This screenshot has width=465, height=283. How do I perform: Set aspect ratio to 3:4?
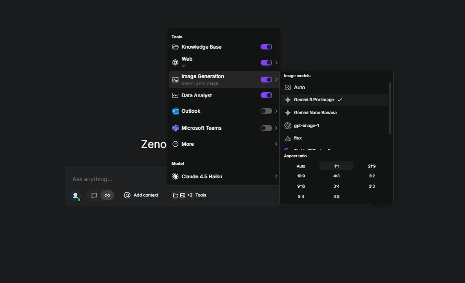coord(336,186)
